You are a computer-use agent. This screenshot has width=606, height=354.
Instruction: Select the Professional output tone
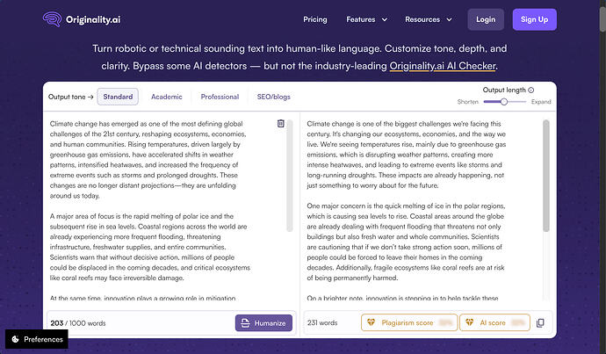[x=220, y=97]
